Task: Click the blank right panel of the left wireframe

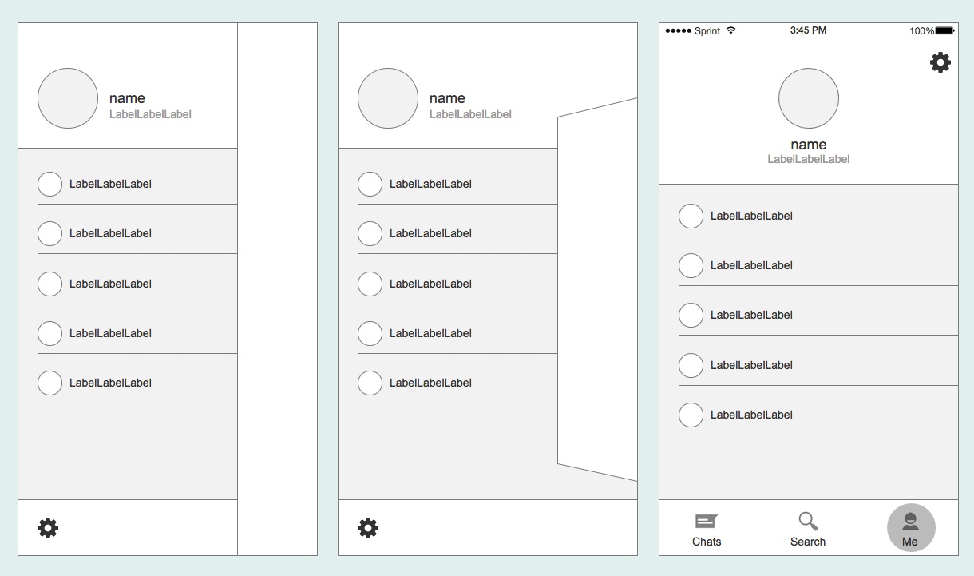Action: point(277,288)
